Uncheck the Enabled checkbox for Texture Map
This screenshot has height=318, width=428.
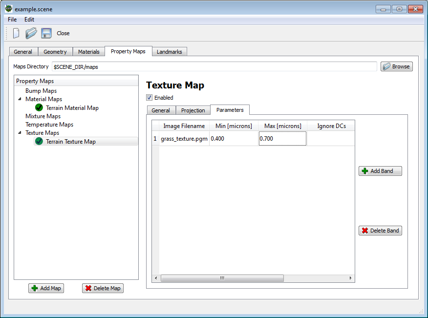coord(150,98)
